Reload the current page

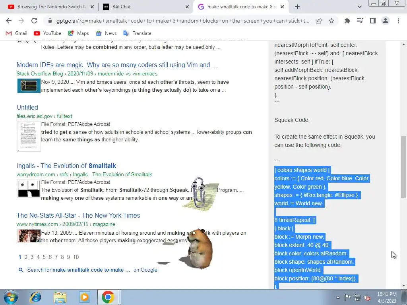tap(34, 21)
